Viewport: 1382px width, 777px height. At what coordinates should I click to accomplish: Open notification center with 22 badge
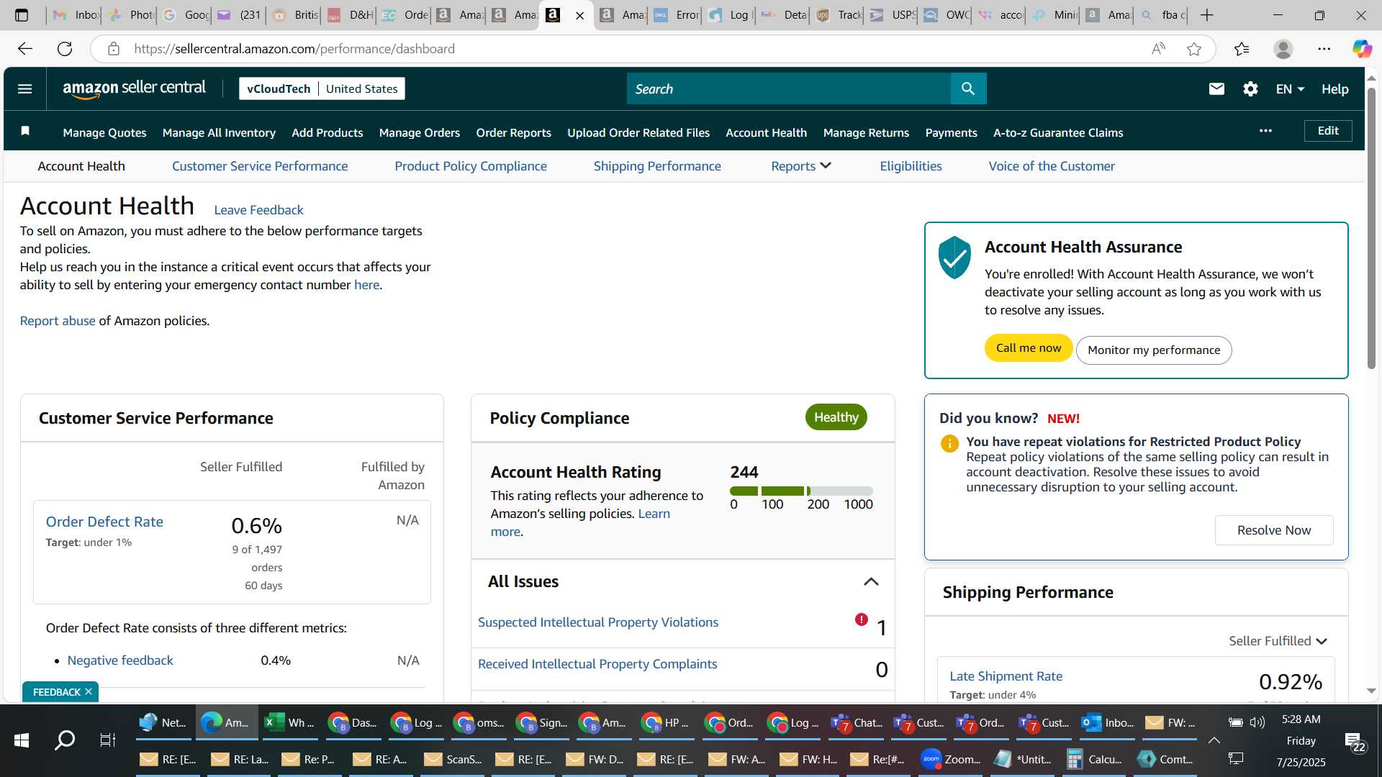pyautogui.click(x=1355, y=742)
